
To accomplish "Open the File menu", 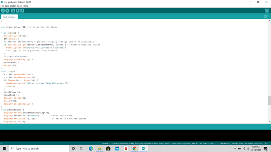I will point(2,6).
